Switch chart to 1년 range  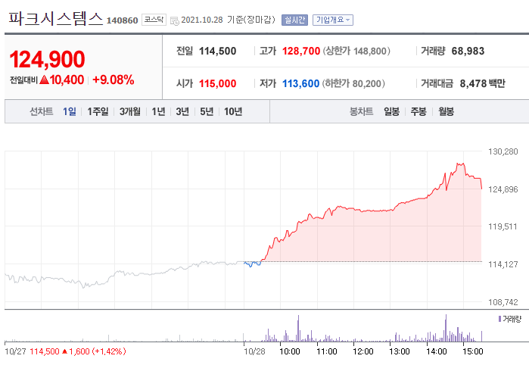[x=158, y=111]
